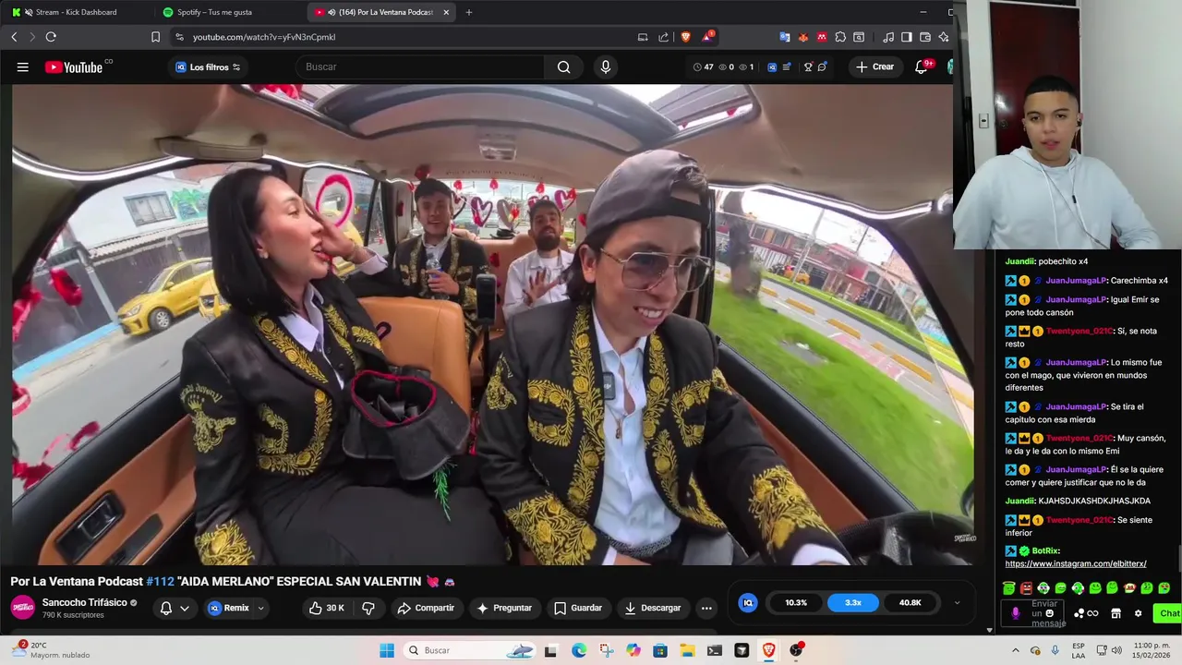Open Brave Shields lion icon

685,37
